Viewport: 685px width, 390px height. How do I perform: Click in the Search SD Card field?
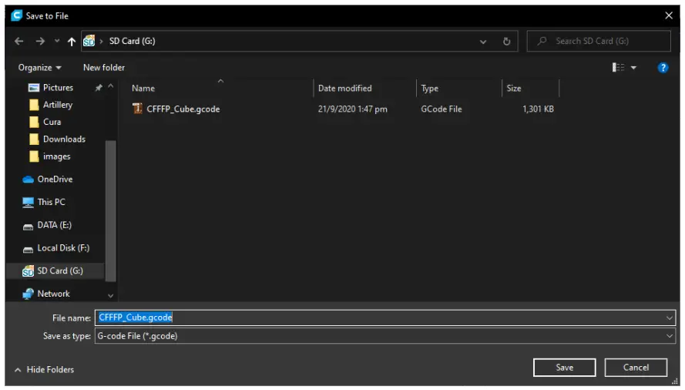pos(605,42)
